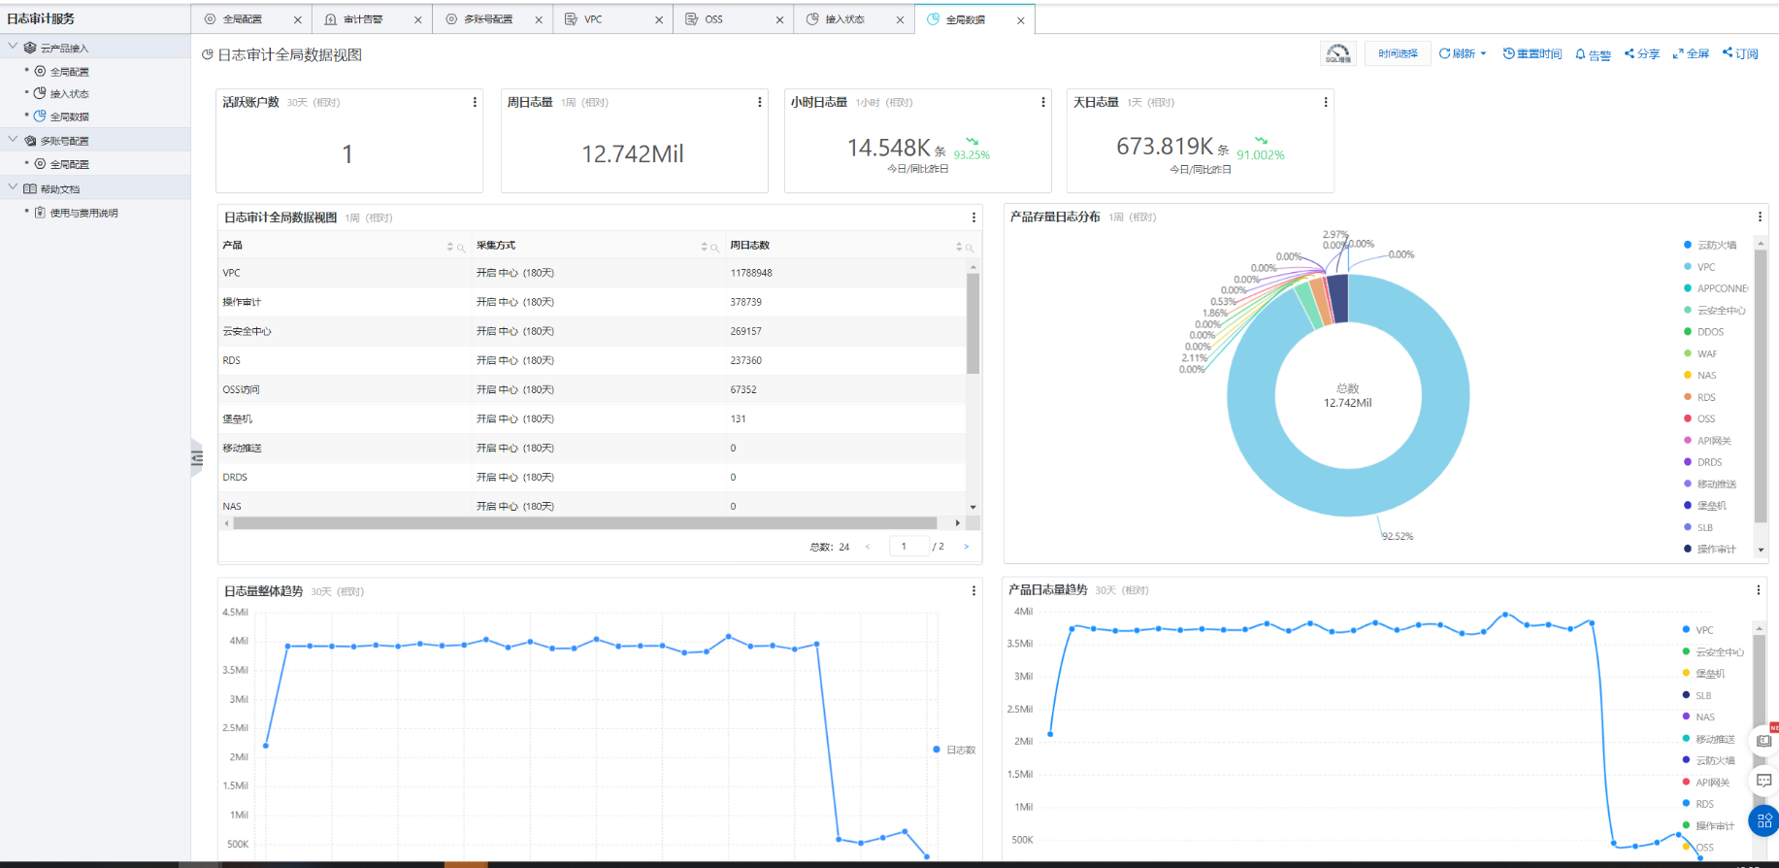
Task: Open the 日志量整体趋势 panel's three-dot menu
Action: (x=973, y=590)
